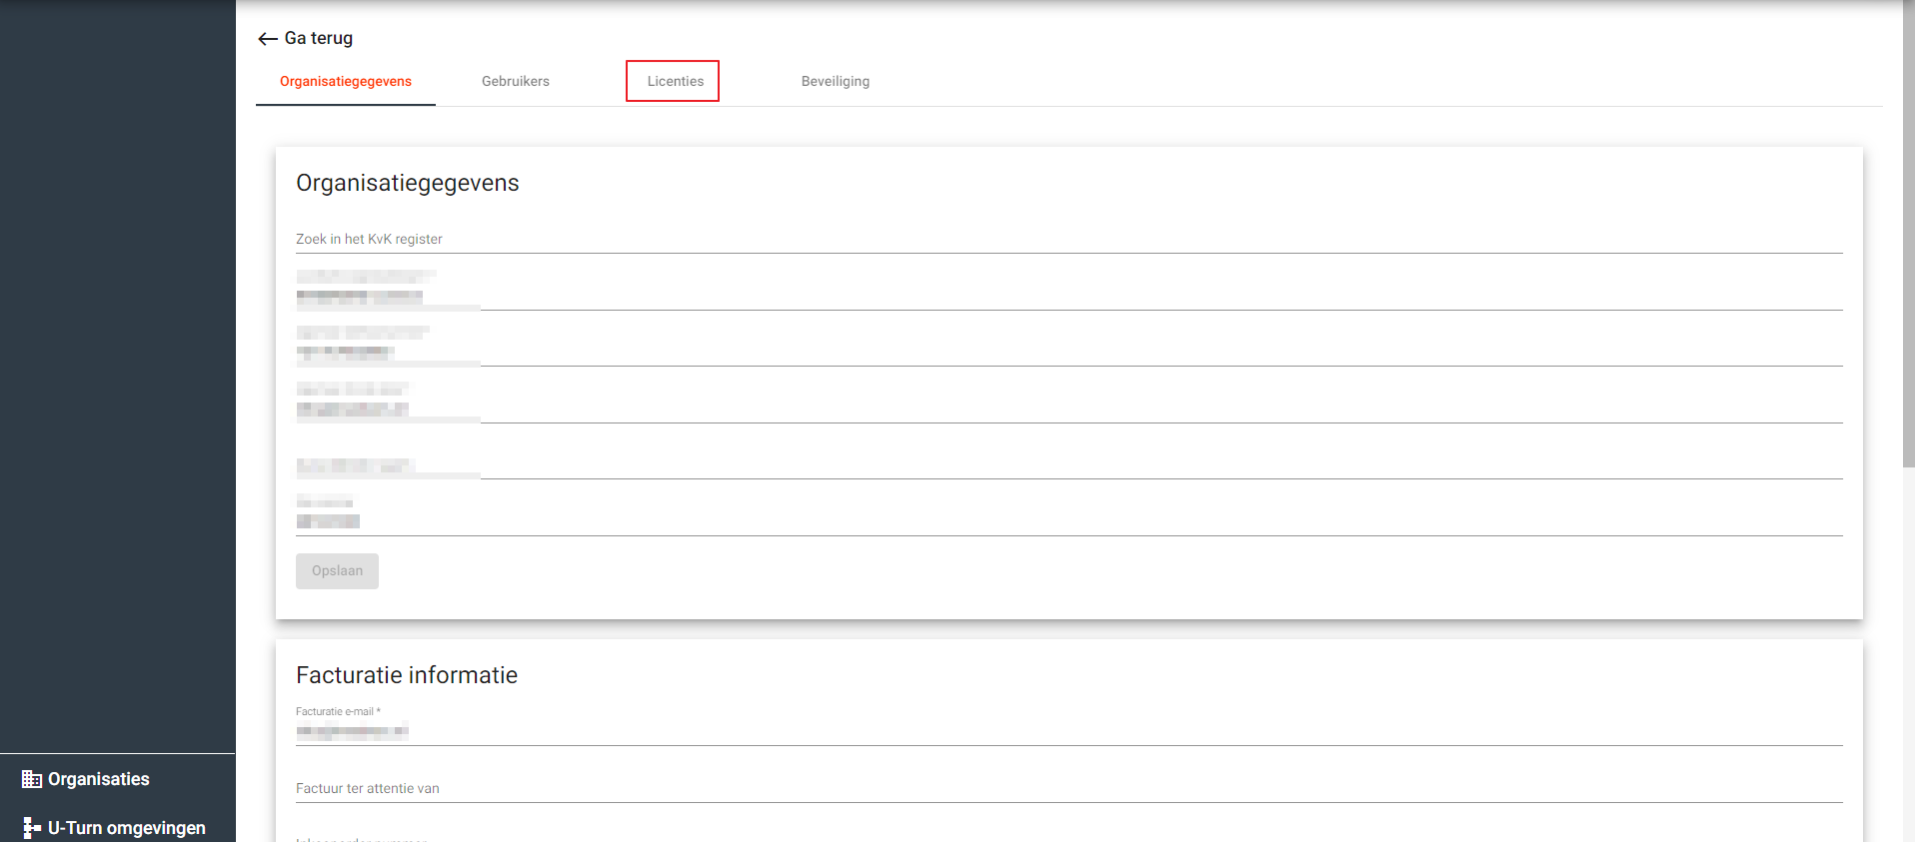Open Organisaties from the sidebar label

click(x=99, y=779)
